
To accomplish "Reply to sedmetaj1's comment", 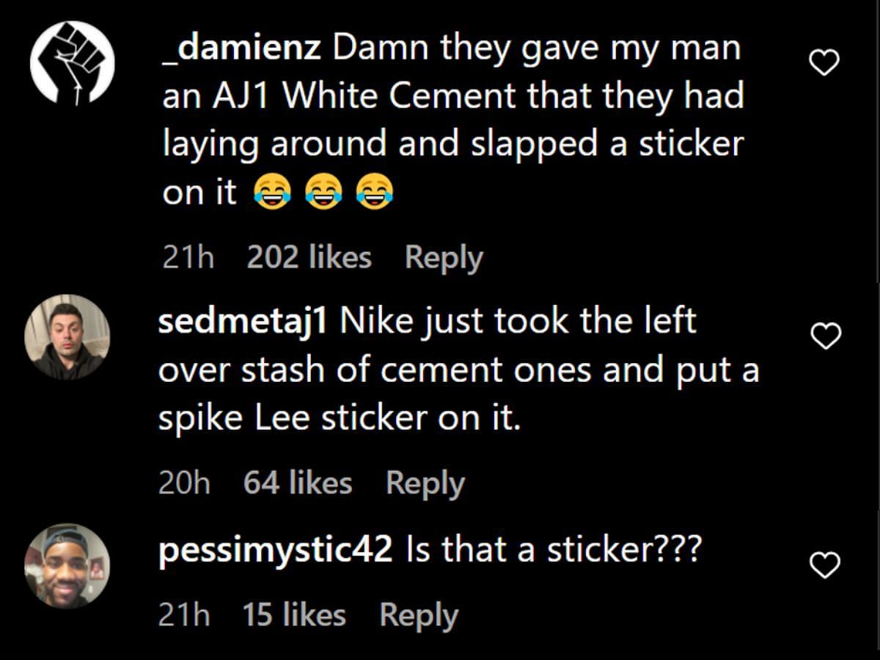I will pos(425,483).
